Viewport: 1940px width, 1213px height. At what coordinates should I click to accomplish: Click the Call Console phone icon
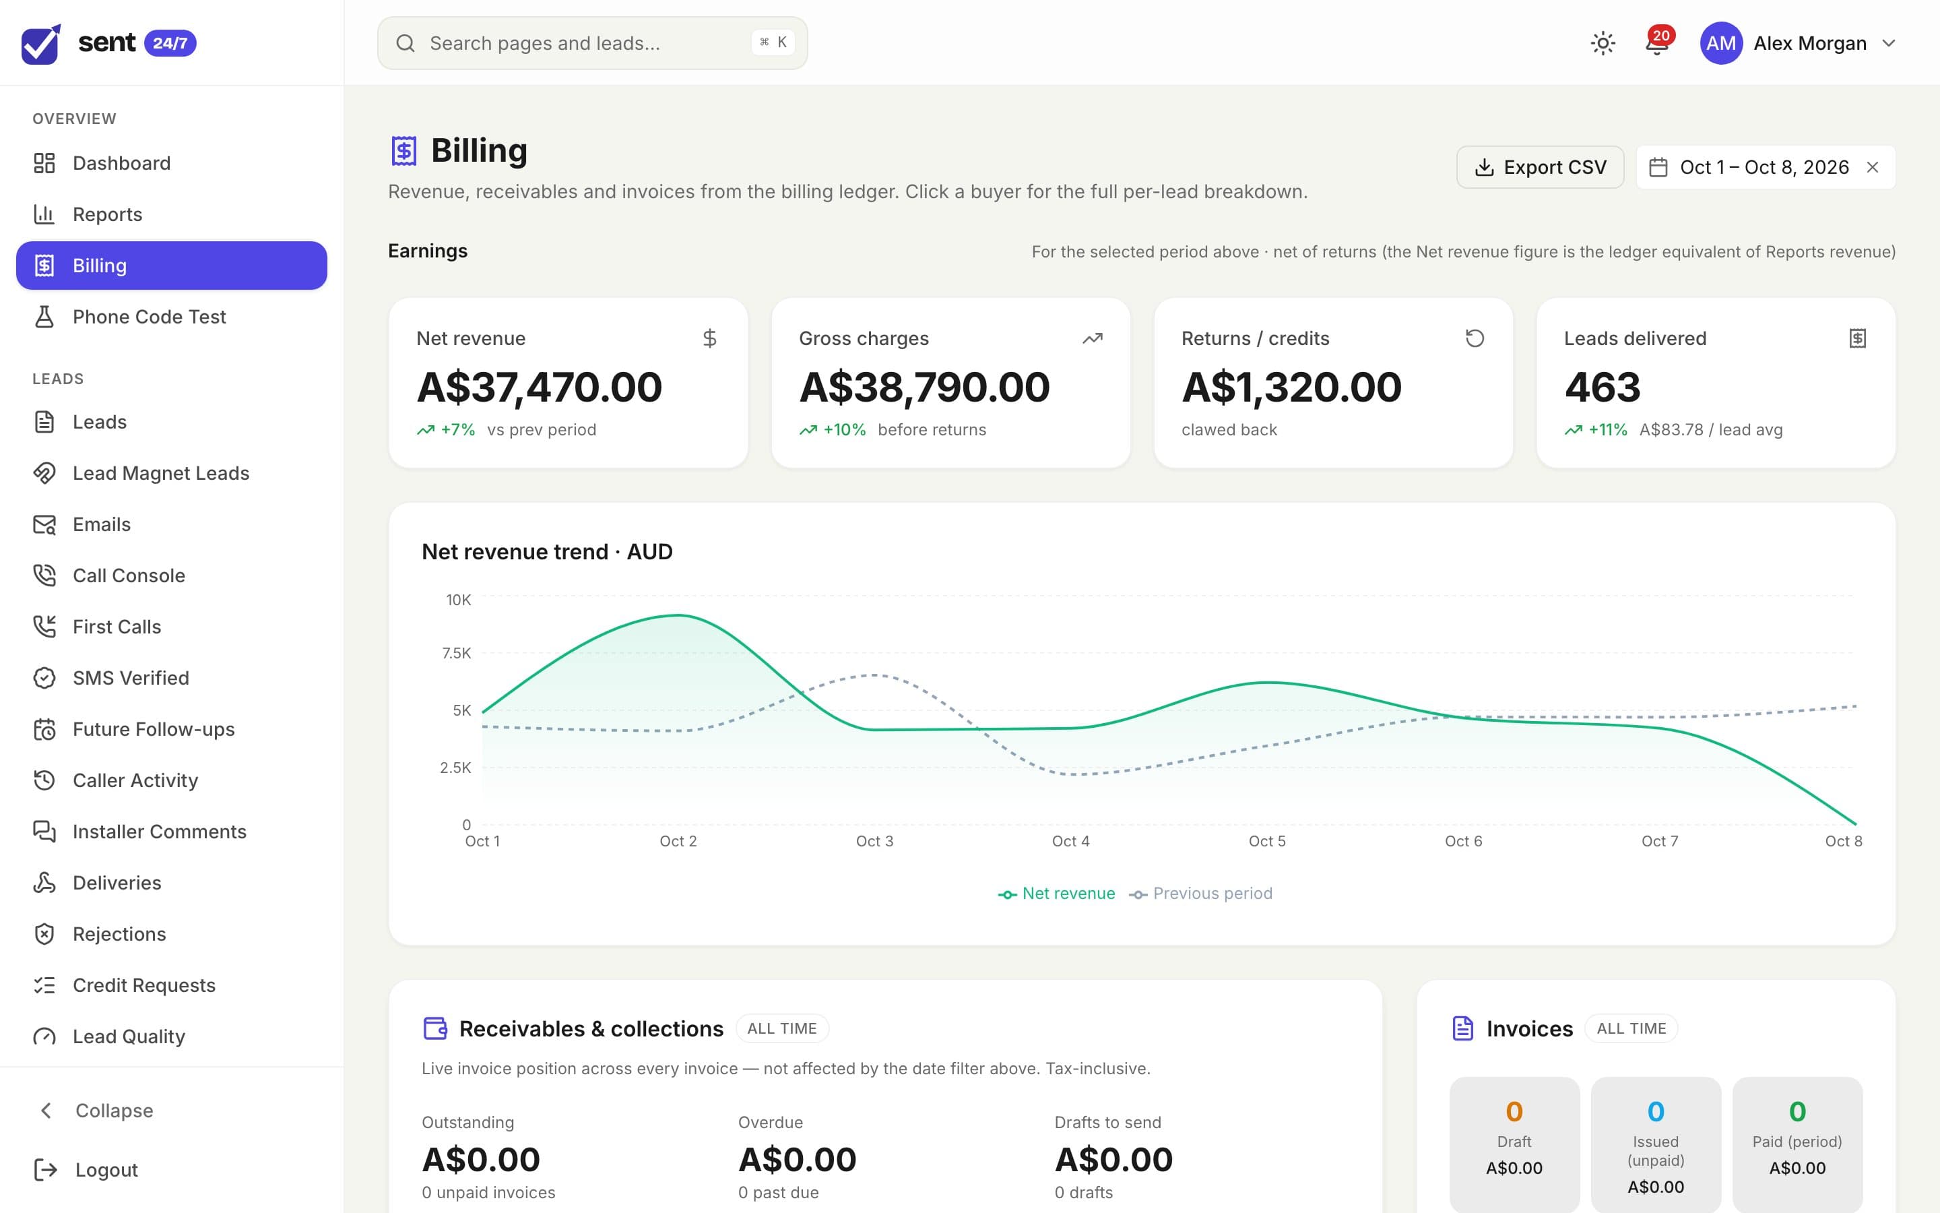click(44, 576)
